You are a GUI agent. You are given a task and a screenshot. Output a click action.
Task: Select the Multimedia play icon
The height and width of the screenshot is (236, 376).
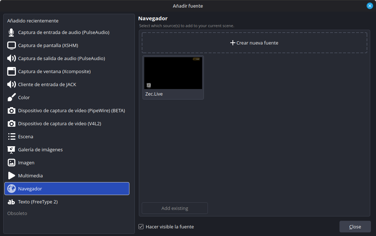click(12, 176)
